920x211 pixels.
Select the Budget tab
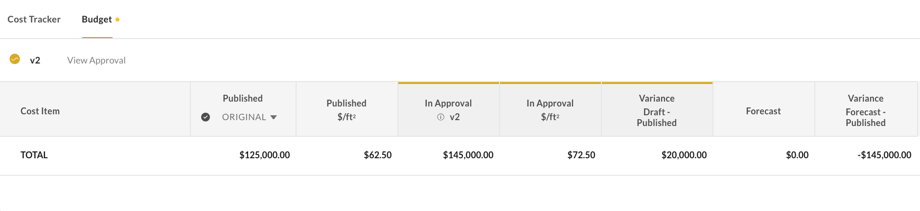pyautogui.click(x=96, y=20)
